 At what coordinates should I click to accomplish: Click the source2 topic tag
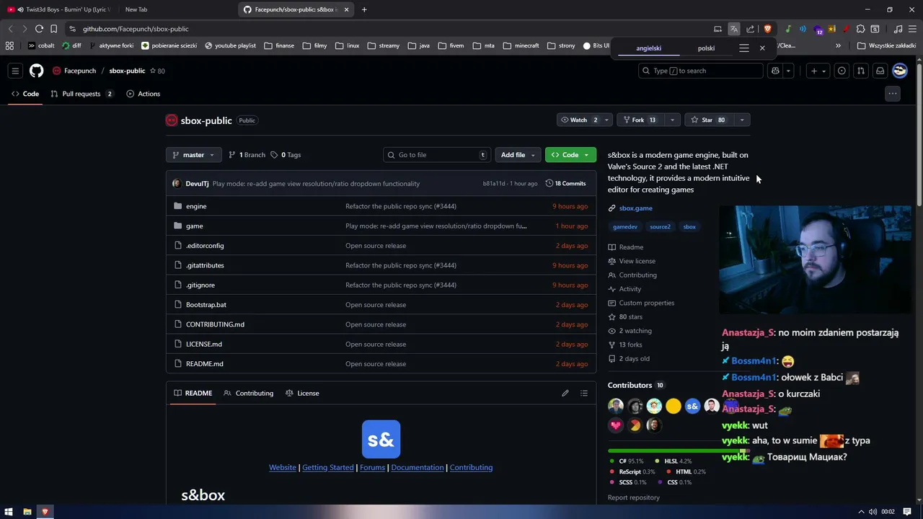pos(660,226)
